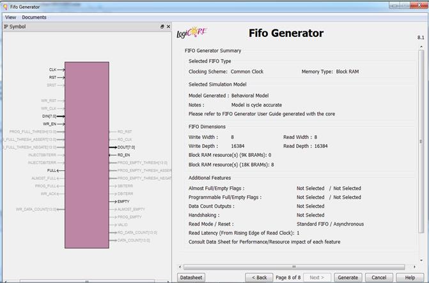Select the DIN[7:0] port label
Screen dimensions: 429x283
(49, 116)
